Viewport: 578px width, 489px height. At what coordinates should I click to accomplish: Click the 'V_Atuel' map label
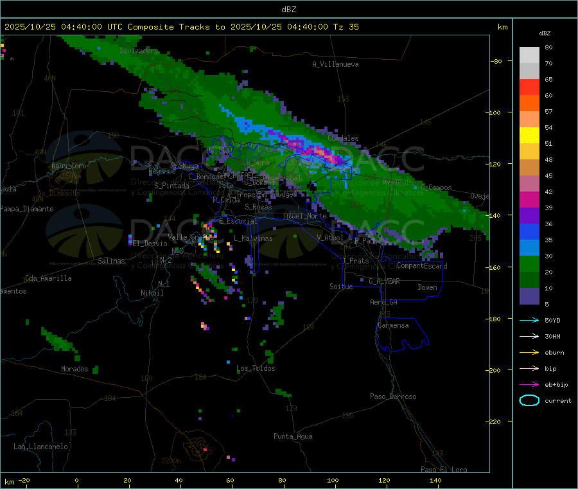tap(330, 238)
